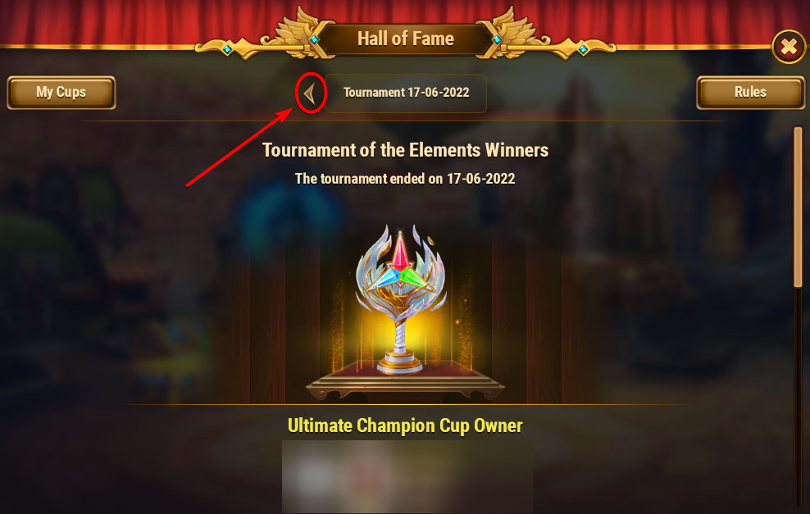The height and width of the screenshot is (514, 810).
Task: Click the scrollbar thumb on the right
Action: click(x=799, y=207)
